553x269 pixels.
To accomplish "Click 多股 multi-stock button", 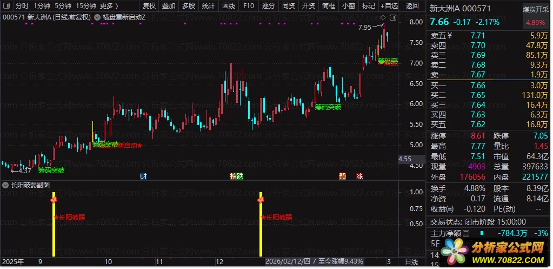I will pos(189,6).
